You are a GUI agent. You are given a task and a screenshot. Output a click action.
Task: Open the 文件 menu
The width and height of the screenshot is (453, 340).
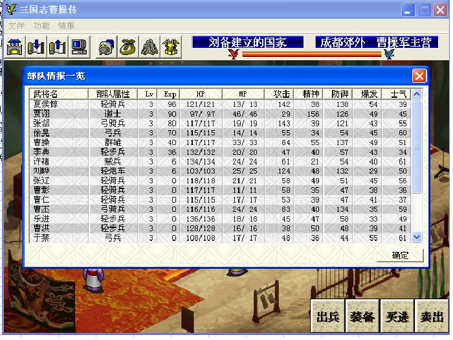pyautogui.click(x=16, y=26)
